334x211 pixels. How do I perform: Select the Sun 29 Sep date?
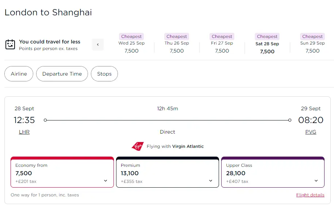coord(312,44)
